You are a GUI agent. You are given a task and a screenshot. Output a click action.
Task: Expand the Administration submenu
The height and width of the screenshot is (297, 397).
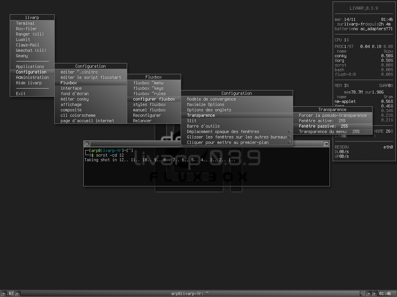point(32,77)
